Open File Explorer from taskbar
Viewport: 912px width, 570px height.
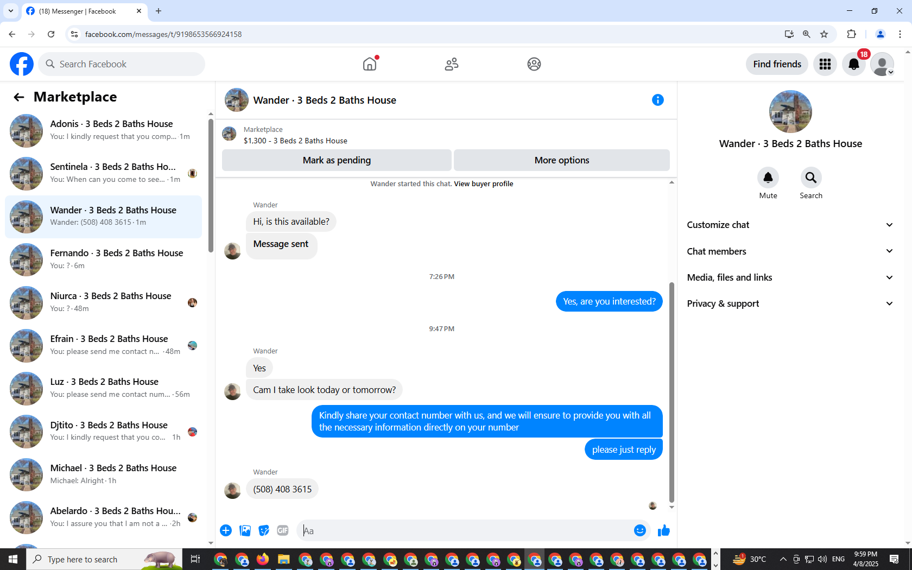coord(283,559)
